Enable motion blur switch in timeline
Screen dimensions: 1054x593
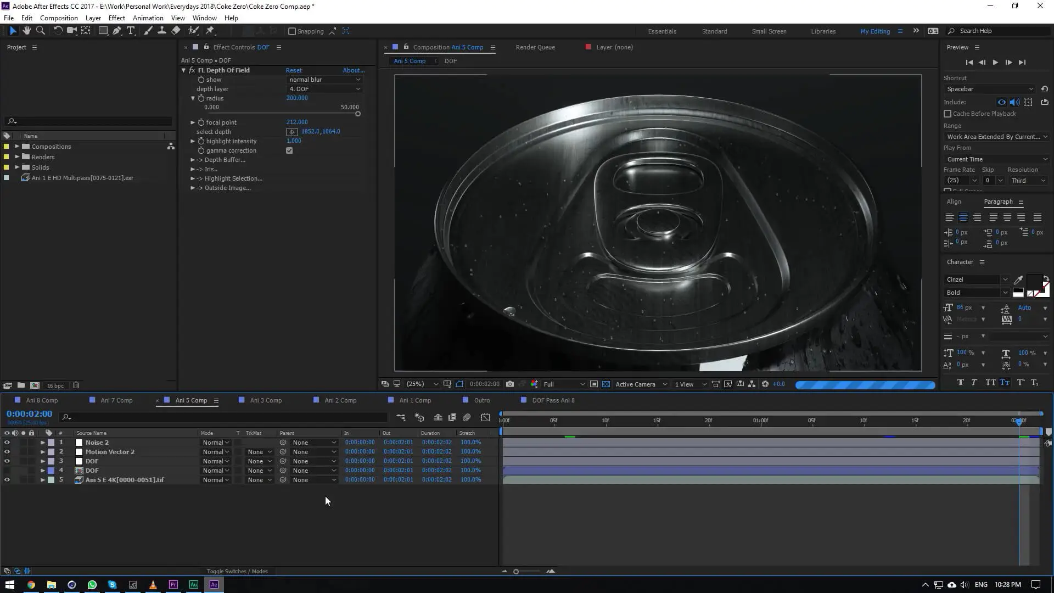click(467, 418)
